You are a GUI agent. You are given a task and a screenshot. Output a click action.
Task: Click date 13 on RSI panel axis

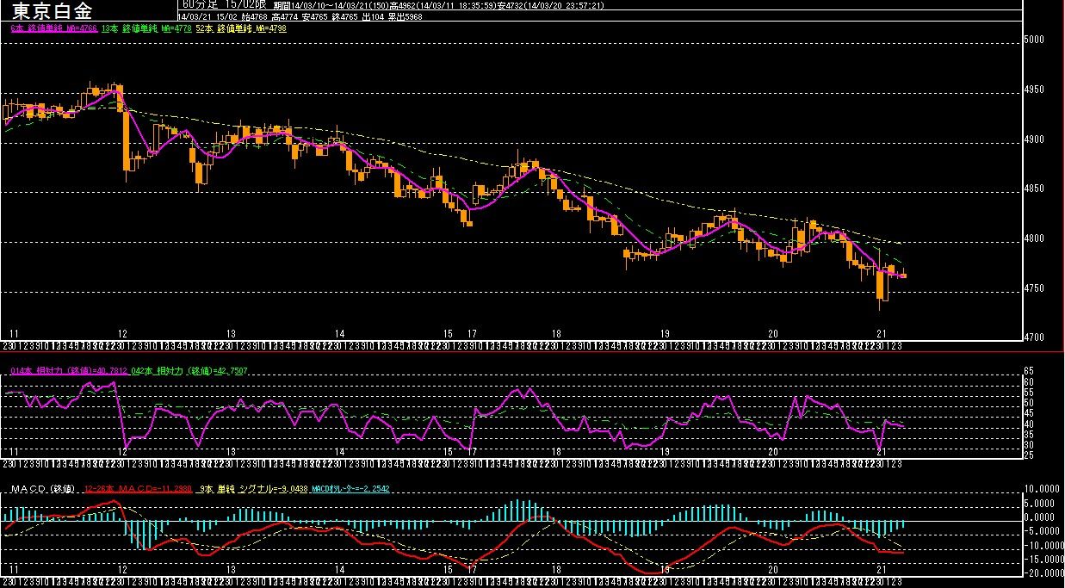(232, 452)
